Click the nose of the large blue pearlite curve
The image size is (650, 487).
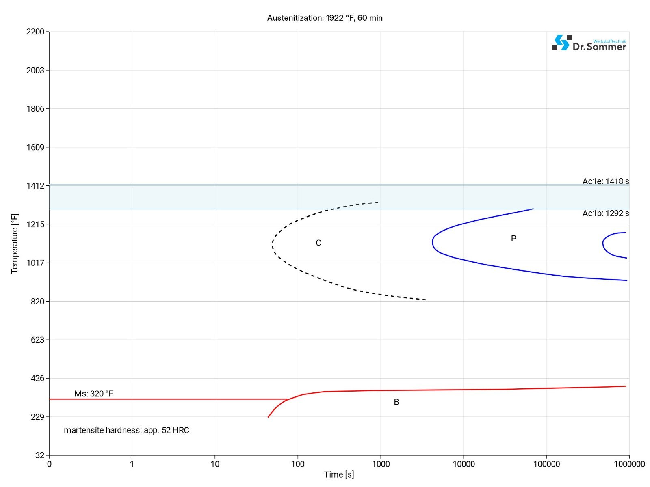[433, 242]
